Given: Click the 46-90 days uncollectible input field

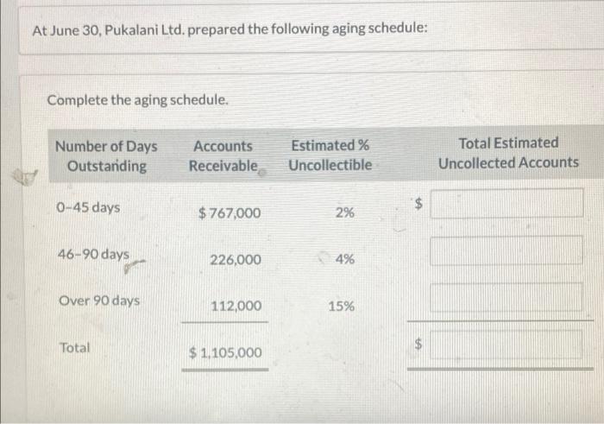Looking at the screenshot, I should click(x=506, y=251).
